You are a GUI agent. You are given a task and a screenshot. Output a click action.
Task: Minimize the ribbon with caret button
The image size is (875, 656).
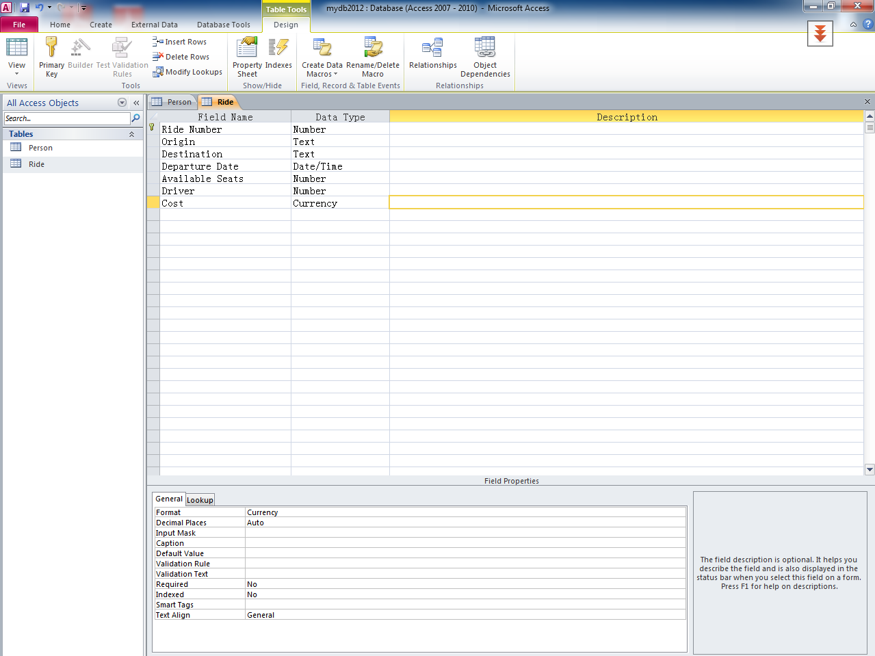click(x=853, y=25)
